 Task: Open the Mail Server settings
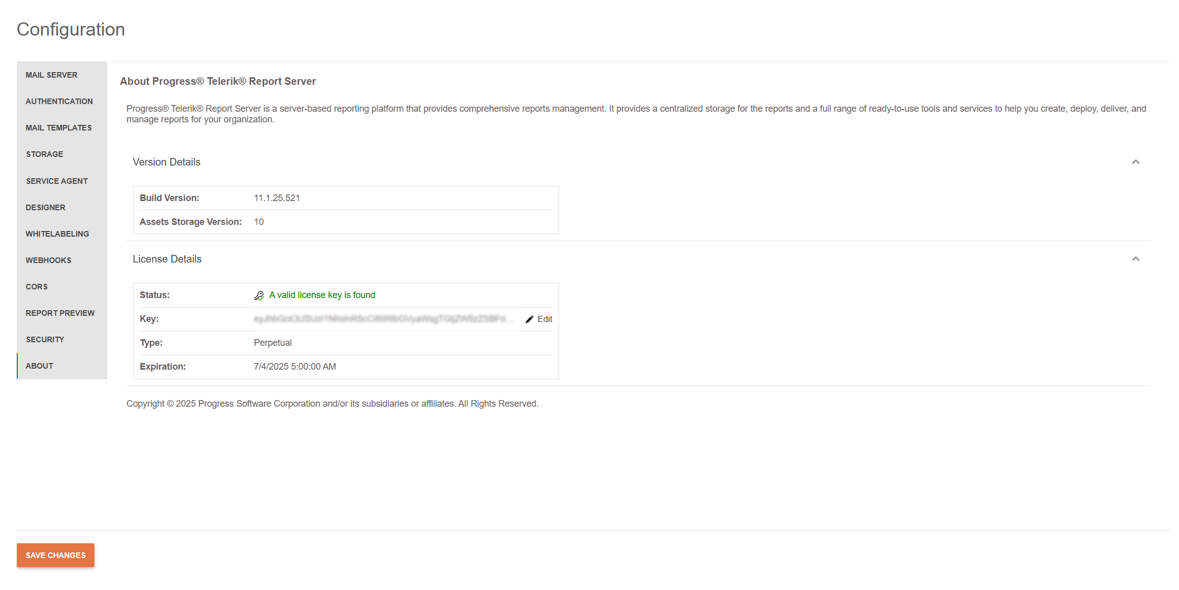tap(51, 75)
